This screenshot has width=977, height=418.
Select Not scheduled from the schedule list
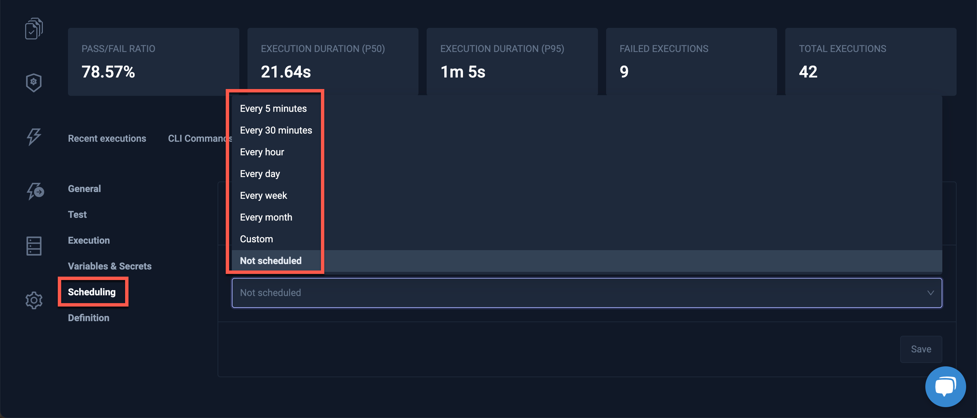click(270, 261)
